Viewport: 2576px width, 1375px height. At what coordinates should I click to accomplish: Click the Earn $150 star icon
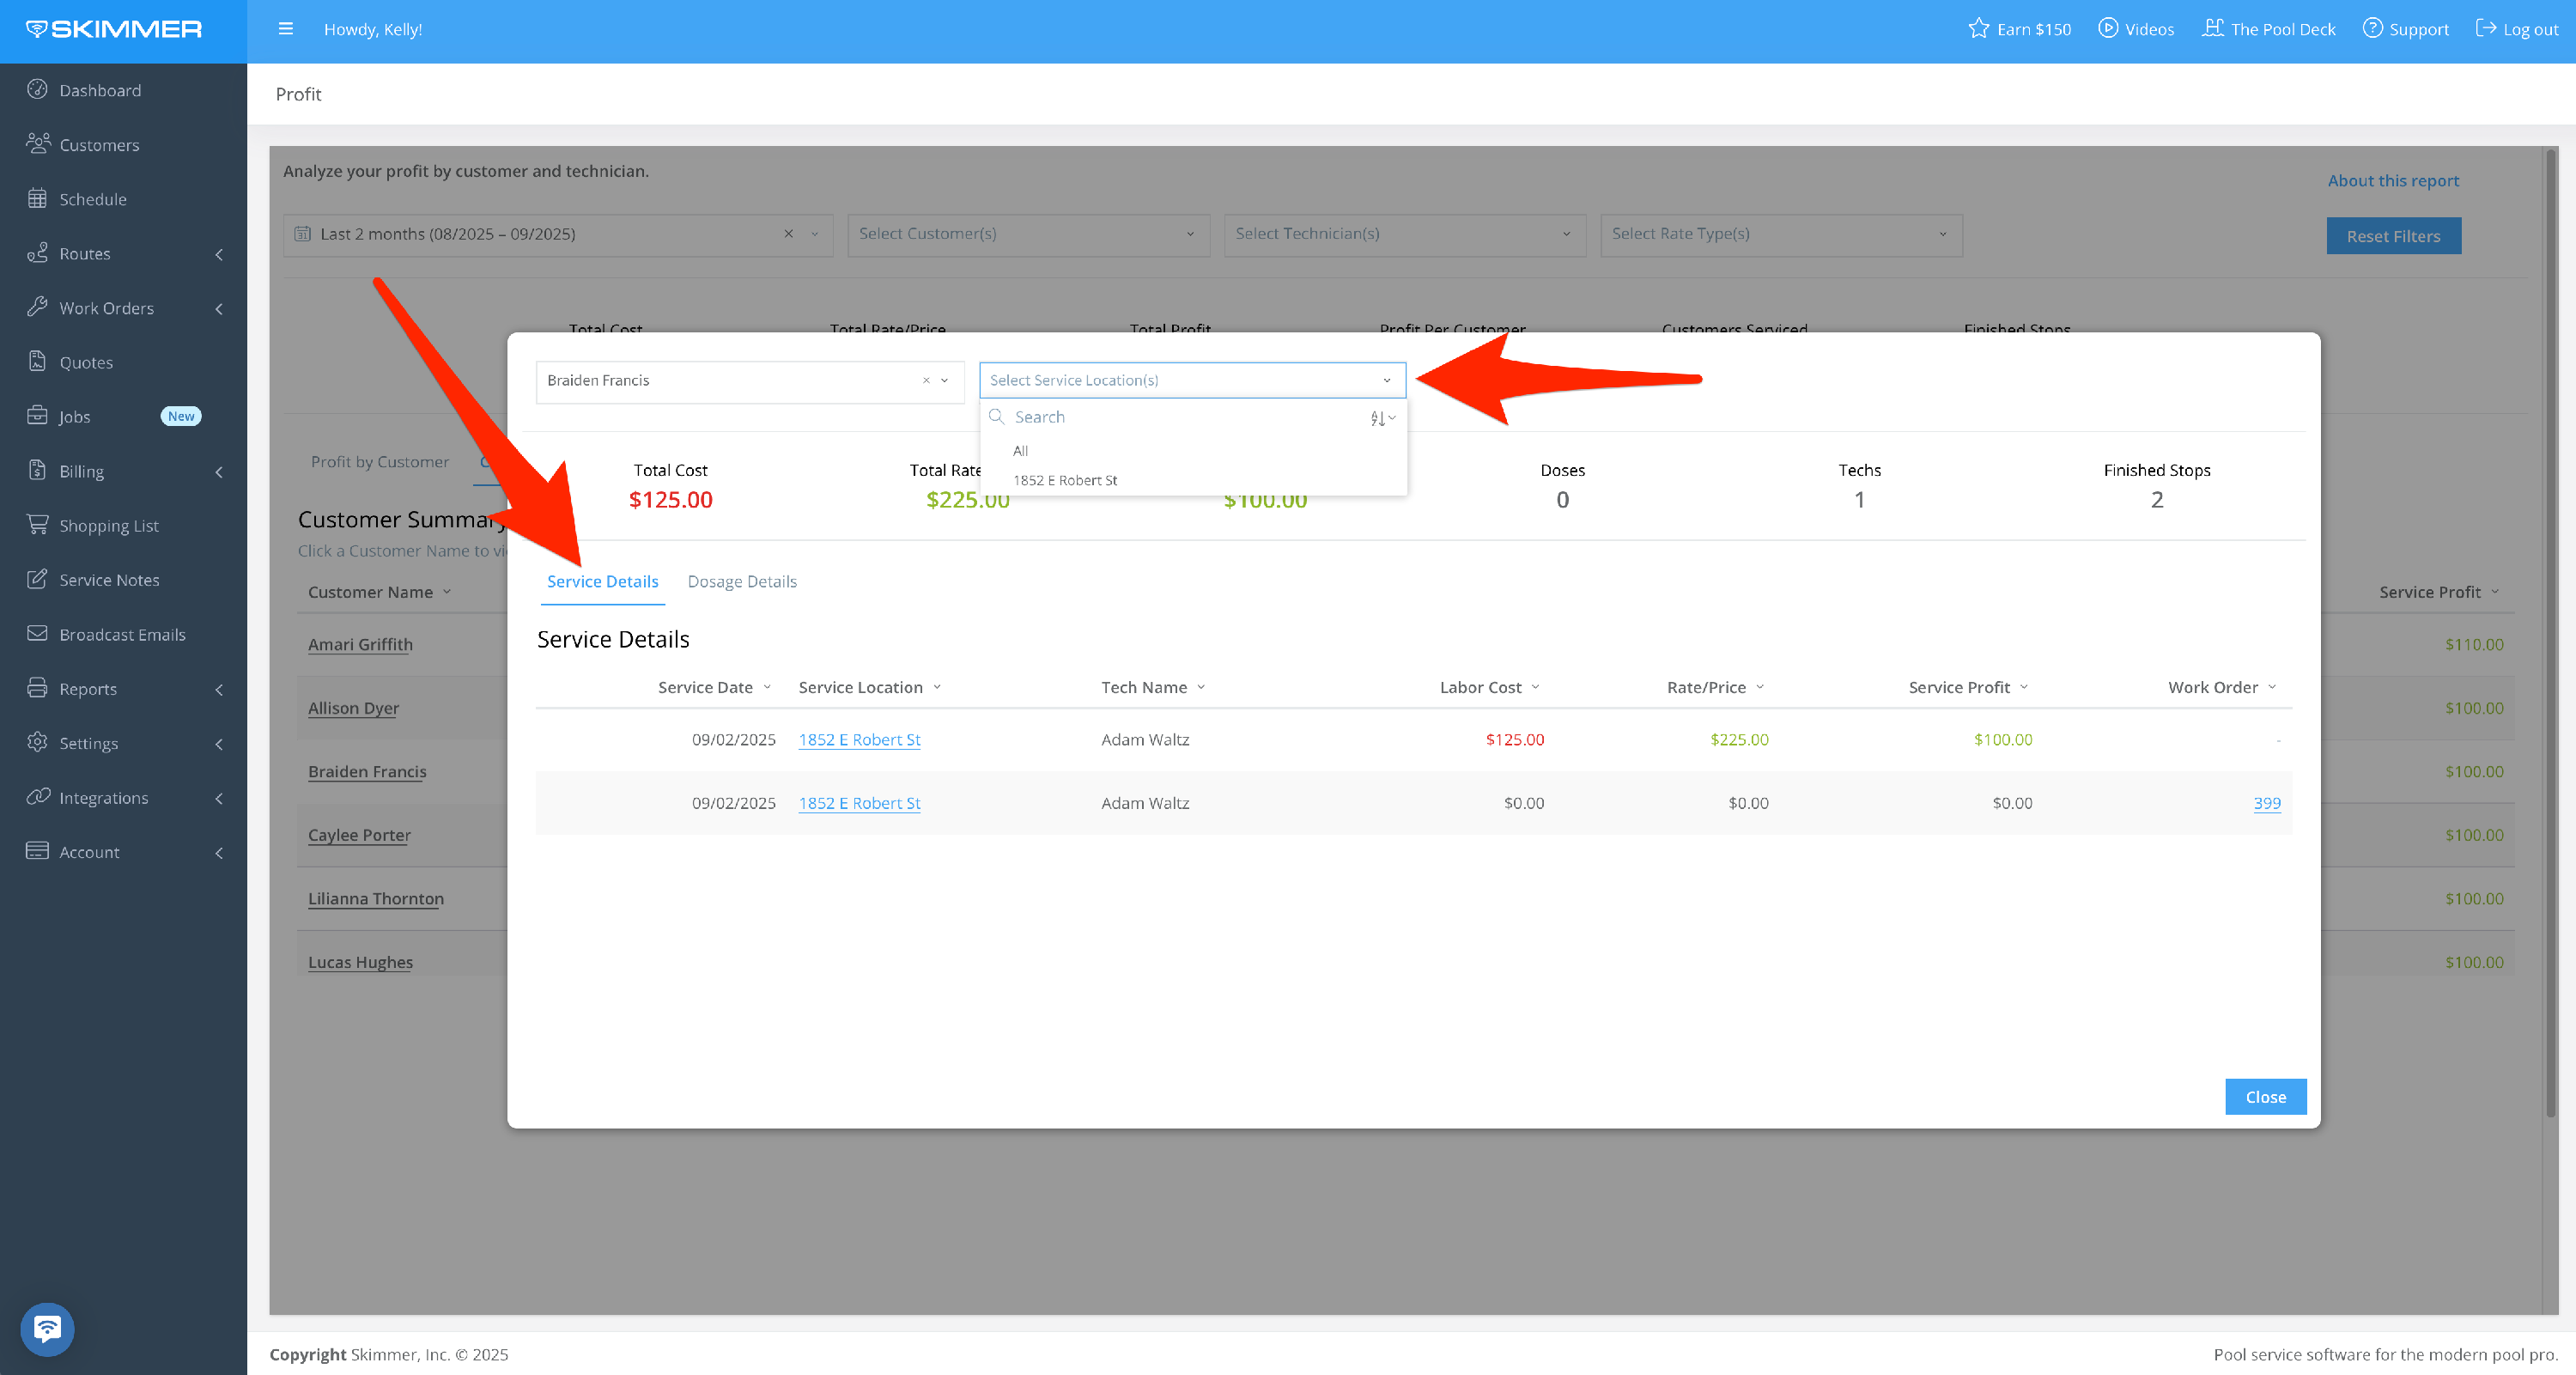[x=1978, y=29]
